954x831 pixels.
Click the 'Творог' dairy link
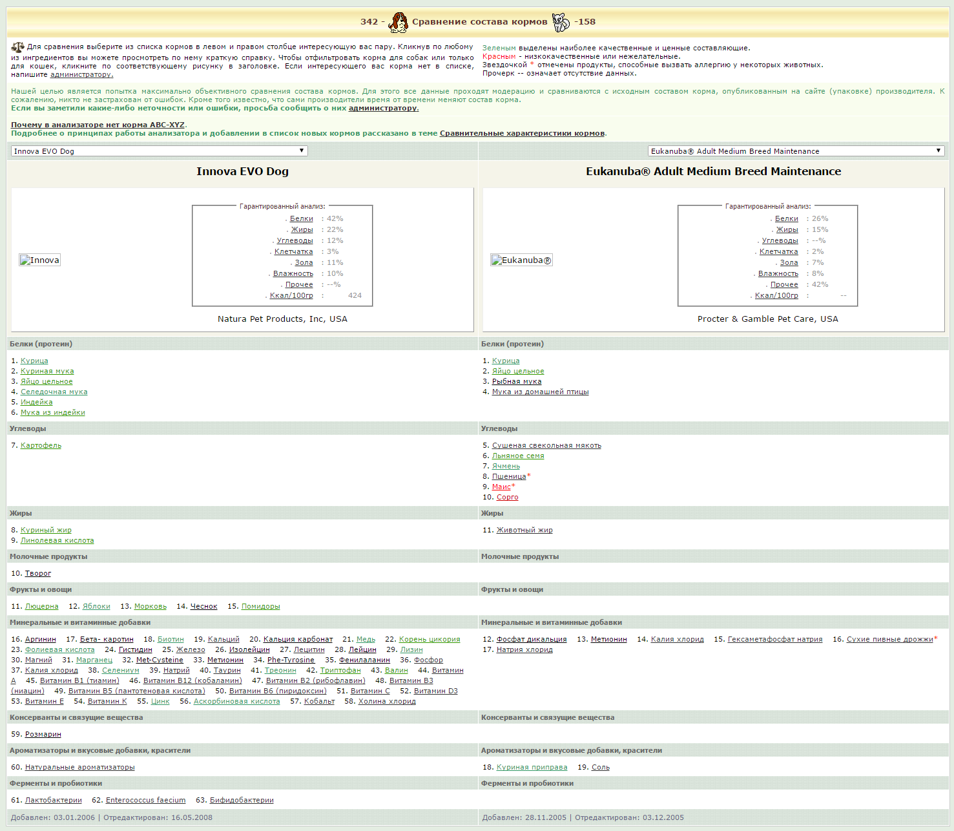(x=38, y=574)
